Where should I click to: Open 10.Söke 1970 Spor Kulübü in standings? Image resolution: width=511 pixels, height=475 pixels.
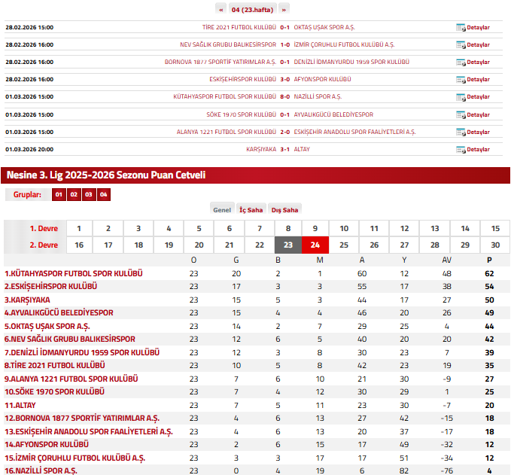tap(54, 392)
